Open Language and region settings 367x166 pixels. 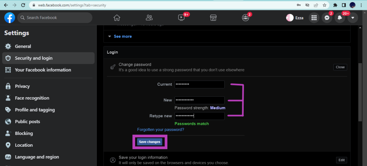(x=48, y=157)
